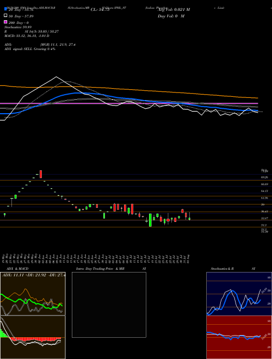
Task: Open the blue Stochastics chart panel
Action: pos(239,294)
